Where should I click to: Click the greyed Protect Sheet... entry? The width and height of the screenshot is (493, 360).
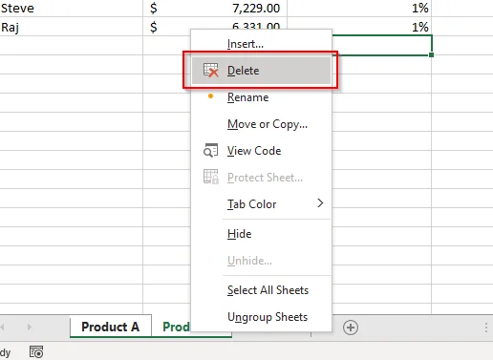(x=261, y=178)
